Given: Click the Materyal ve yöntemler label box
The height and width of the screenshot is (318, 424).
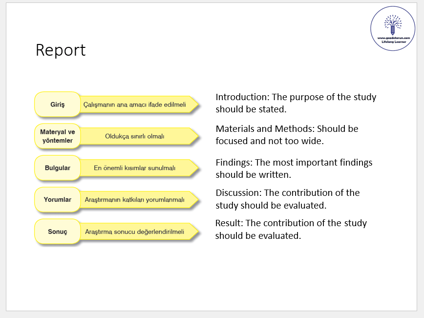Looking at the screenshot, I should (57, 136).
